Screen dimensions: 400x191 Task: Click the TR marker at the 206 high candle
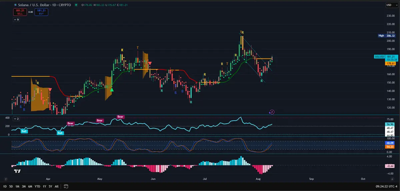click(242, 32)
